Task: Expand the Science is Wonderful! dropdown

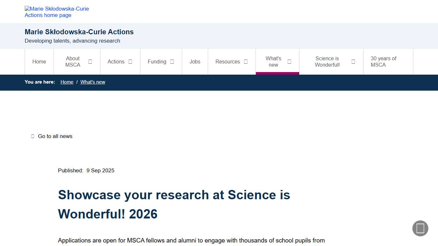Action: coord(353,61)
